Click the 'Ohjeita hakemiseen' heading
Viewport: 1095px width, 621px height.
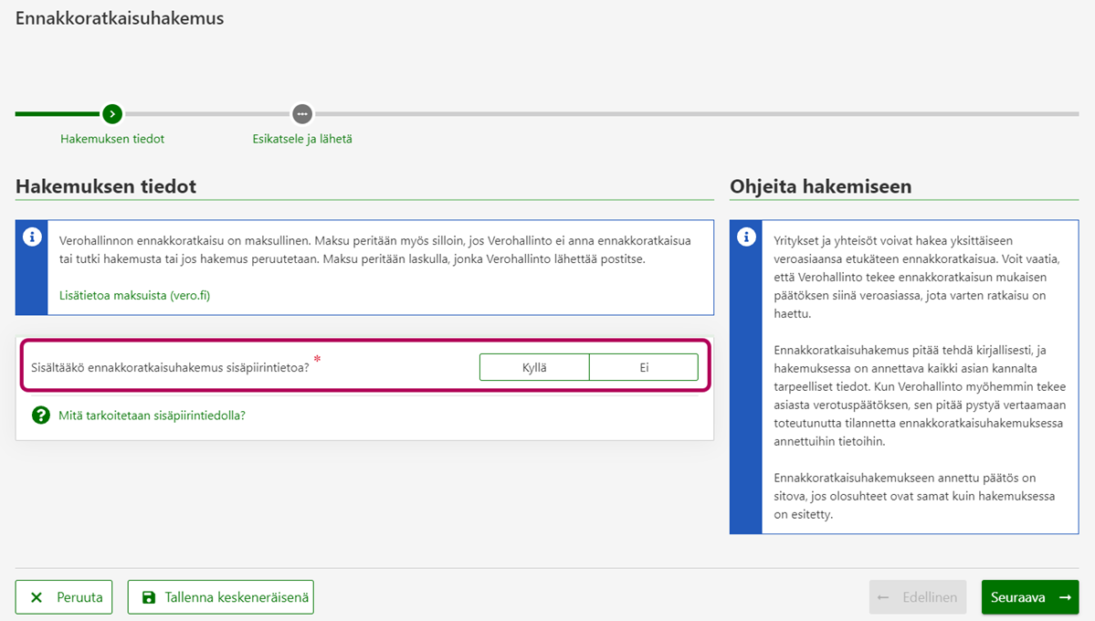[x=820, y=187]
